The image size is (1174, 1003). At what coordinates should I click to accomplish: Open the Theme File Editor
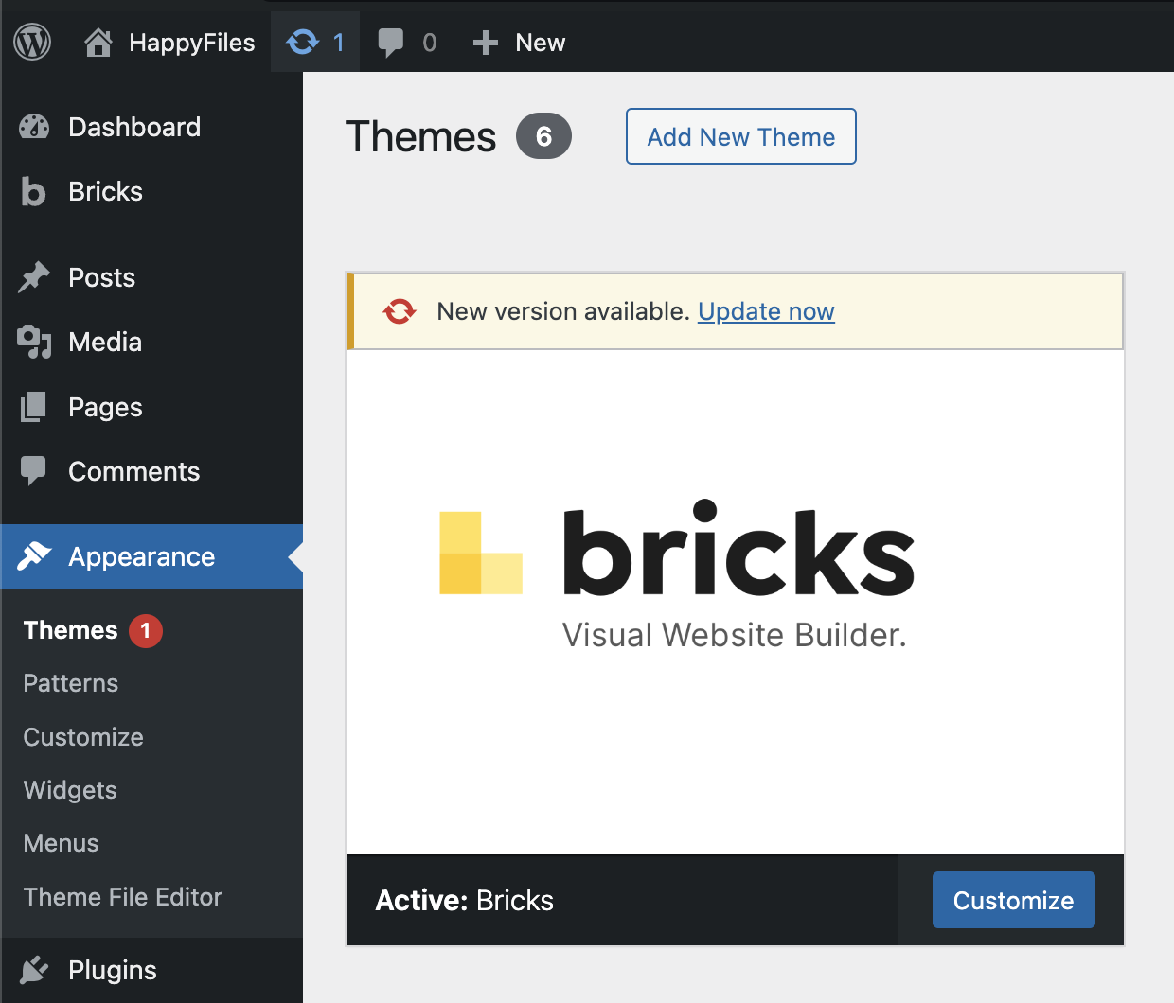tap(123, 897)
